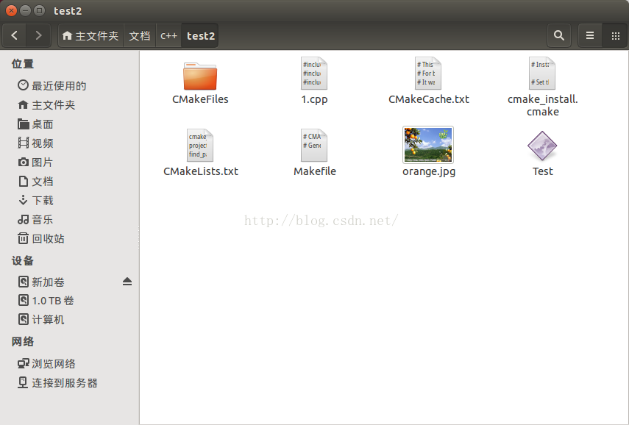Click the 1.cpp file name
The height and width of the screenshot is (425, 629).
(x=314, y=99)
